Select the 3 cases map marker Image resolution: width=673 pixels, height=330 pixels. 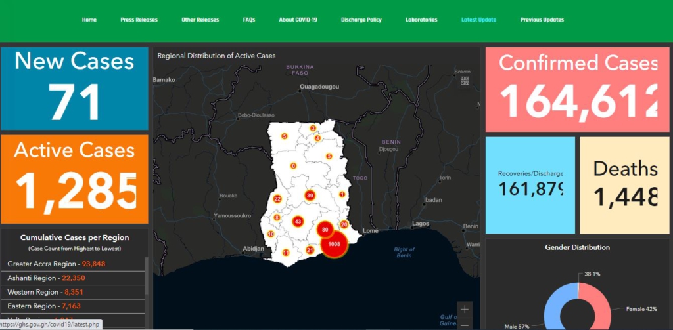click(x=313, y=128)
